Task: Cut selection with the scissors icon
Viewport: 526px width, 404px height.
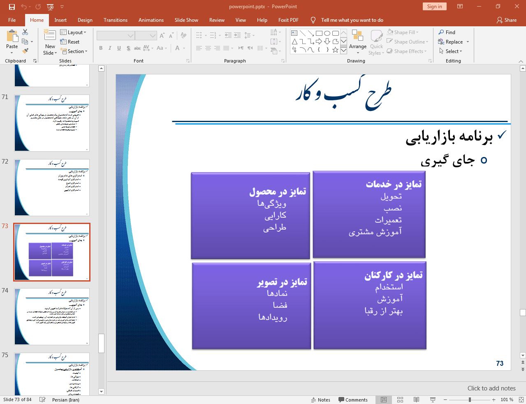Action: click(25, 32)
